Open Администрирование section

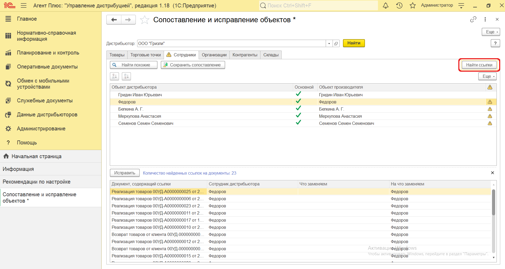tap(51, 129)
